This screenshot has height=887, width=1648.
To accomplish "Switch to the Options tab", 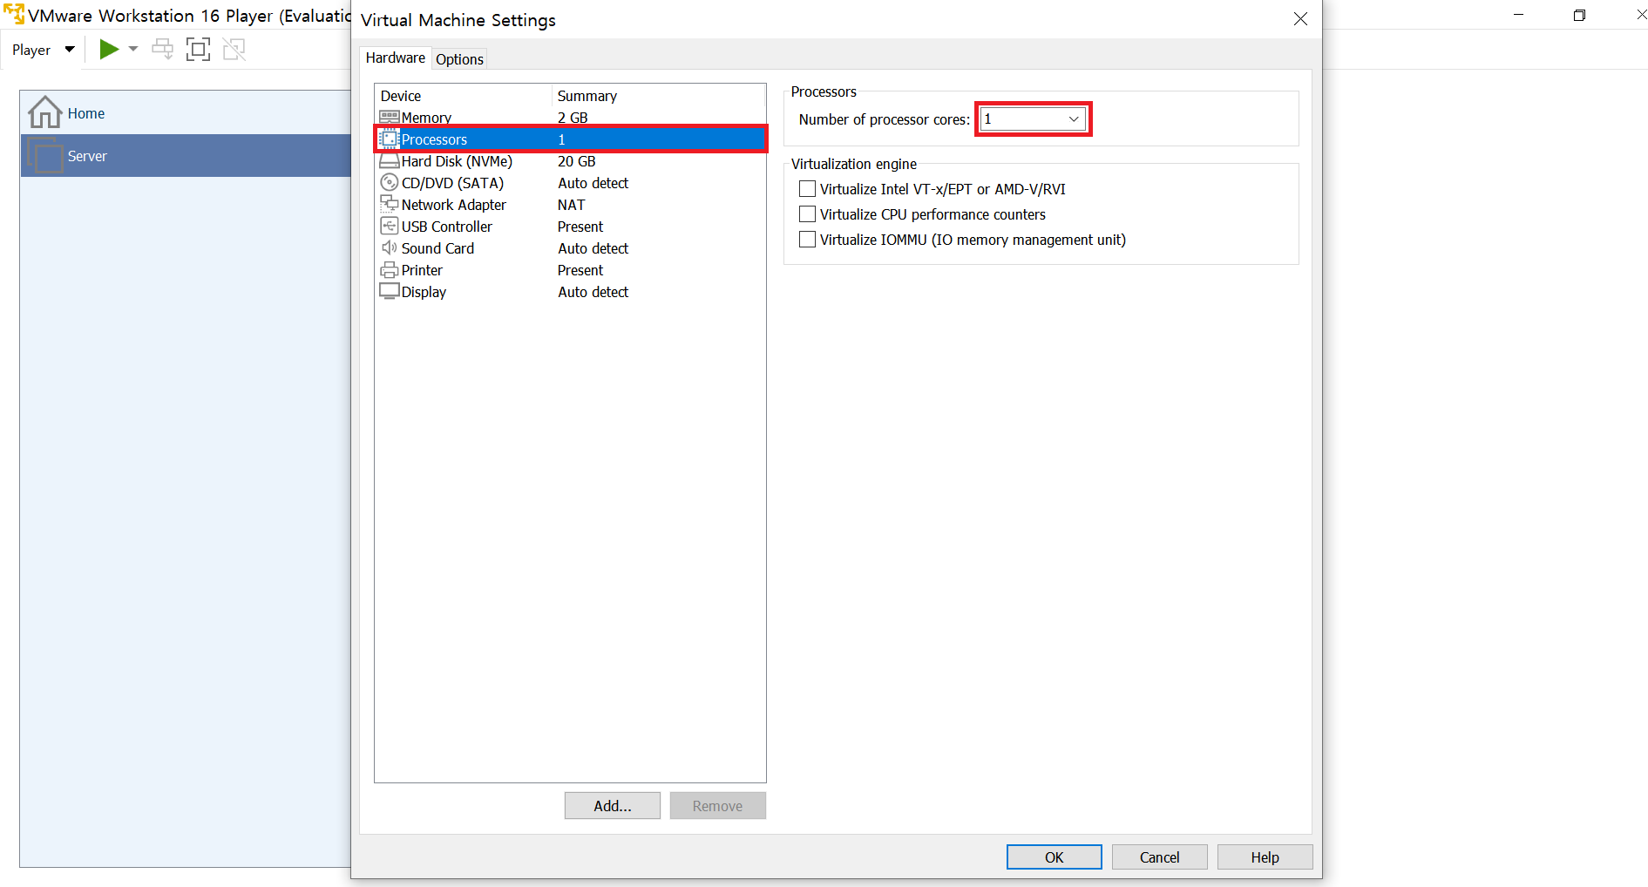I will tap(459, 59).
